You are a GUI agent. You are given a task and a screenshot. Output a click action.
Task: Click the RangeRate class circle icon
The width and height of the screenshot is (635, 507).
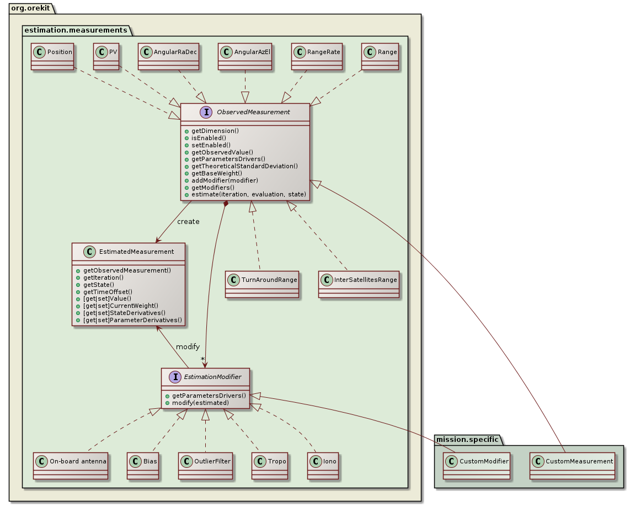300,52
